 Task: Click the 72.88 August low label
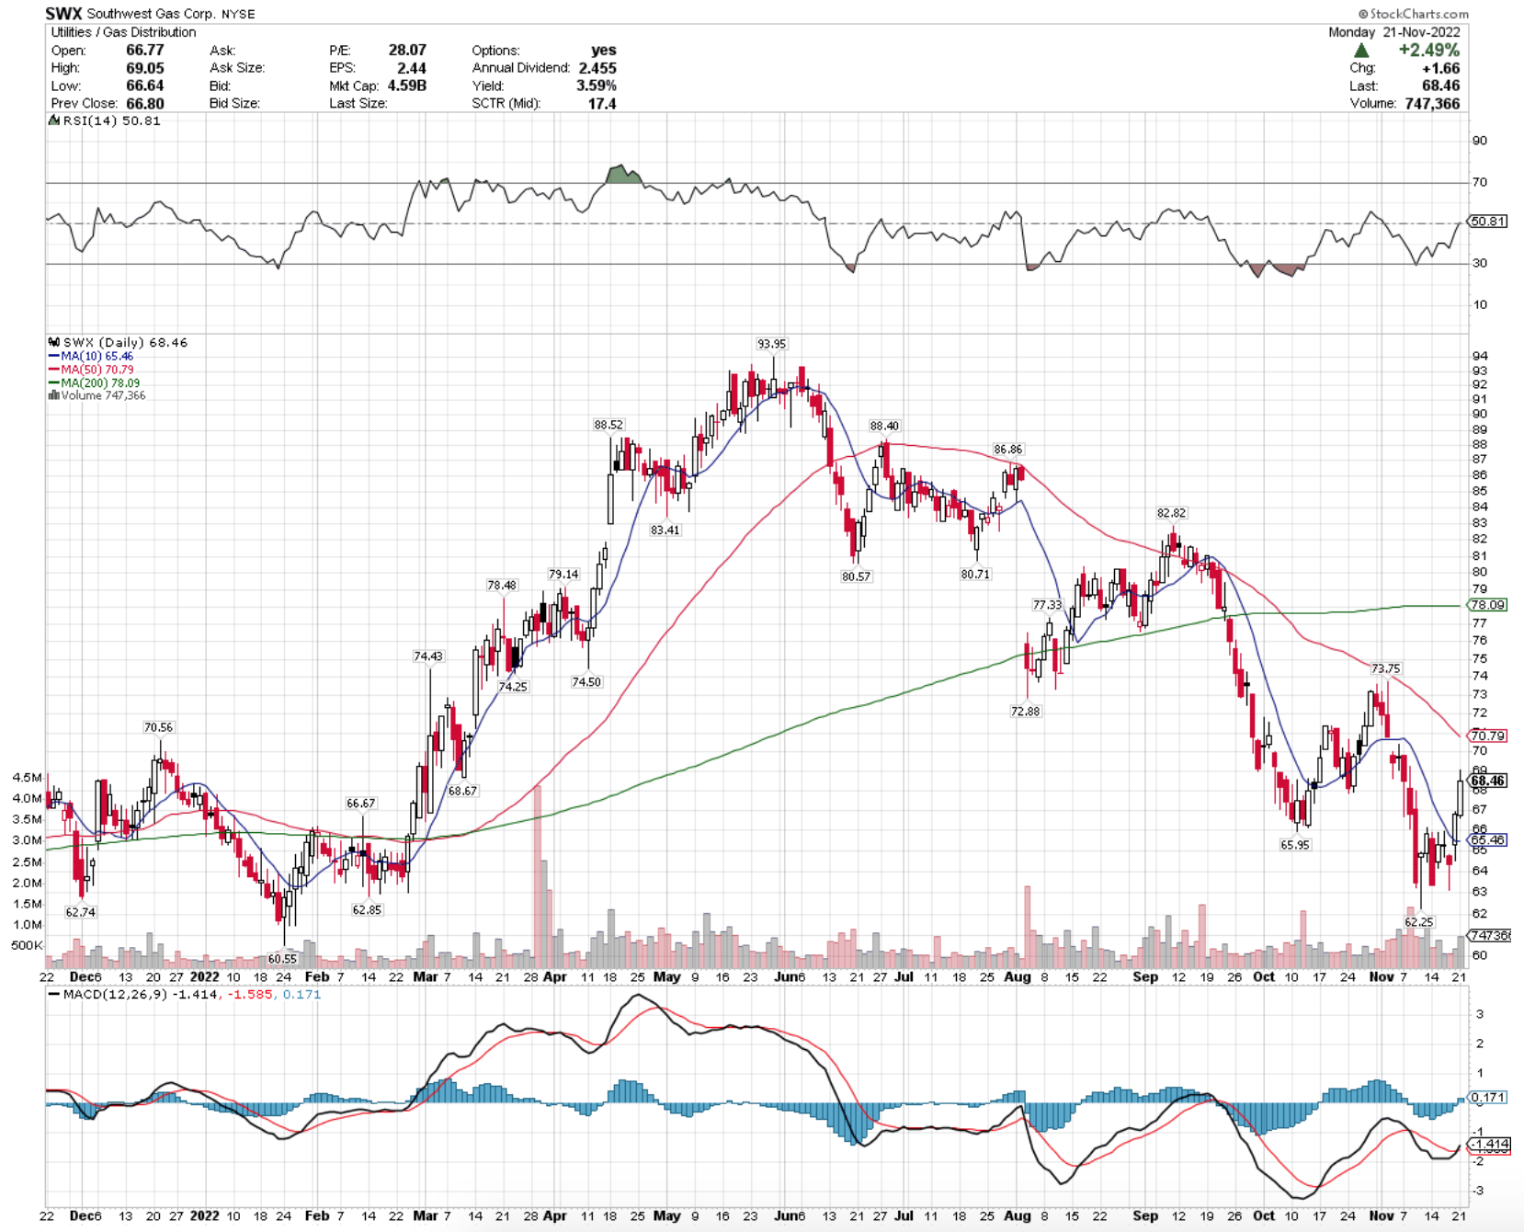[x=1025, y=712]
